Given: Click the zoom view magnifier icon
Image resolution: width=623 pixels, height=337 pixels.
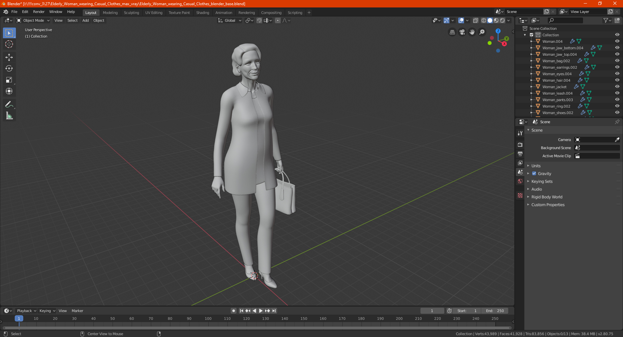Looking at the screenshot, I should [x=482, y=32].
